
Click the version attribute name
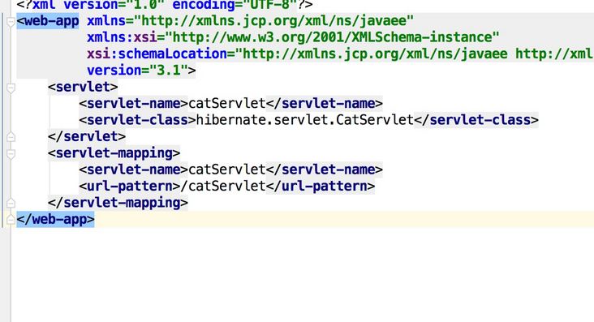click(114, 71)
